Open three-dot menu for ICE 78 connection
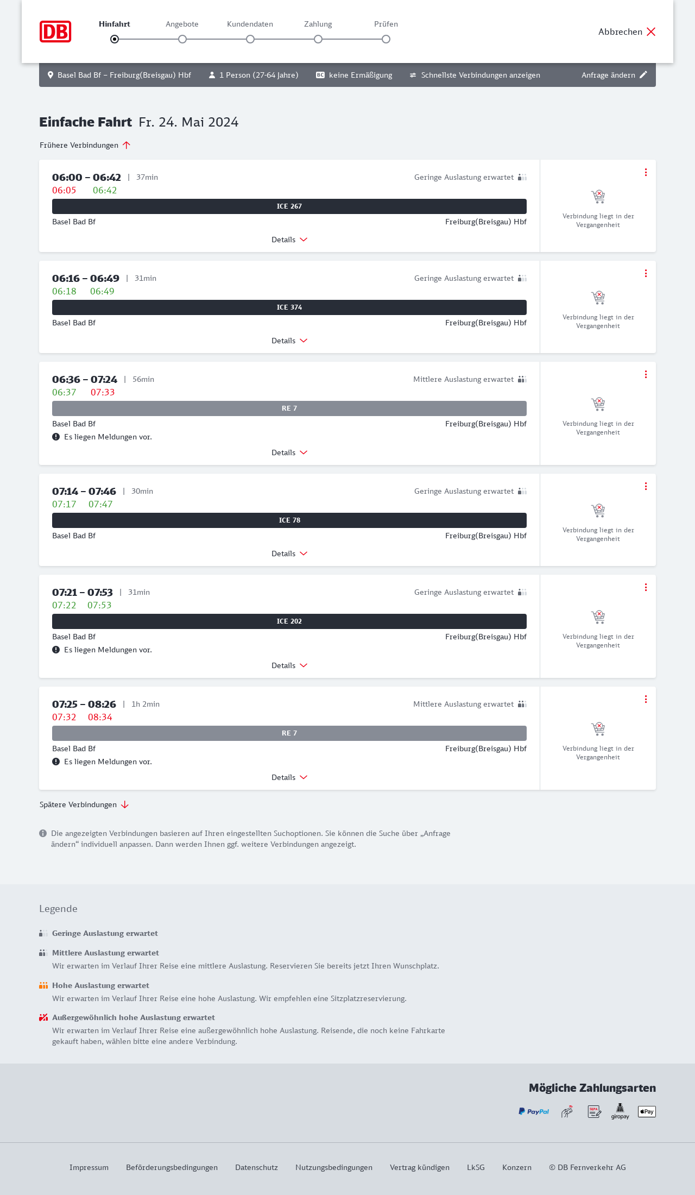This screenshot has height=1195, width=695. click(x=646, y=486)
